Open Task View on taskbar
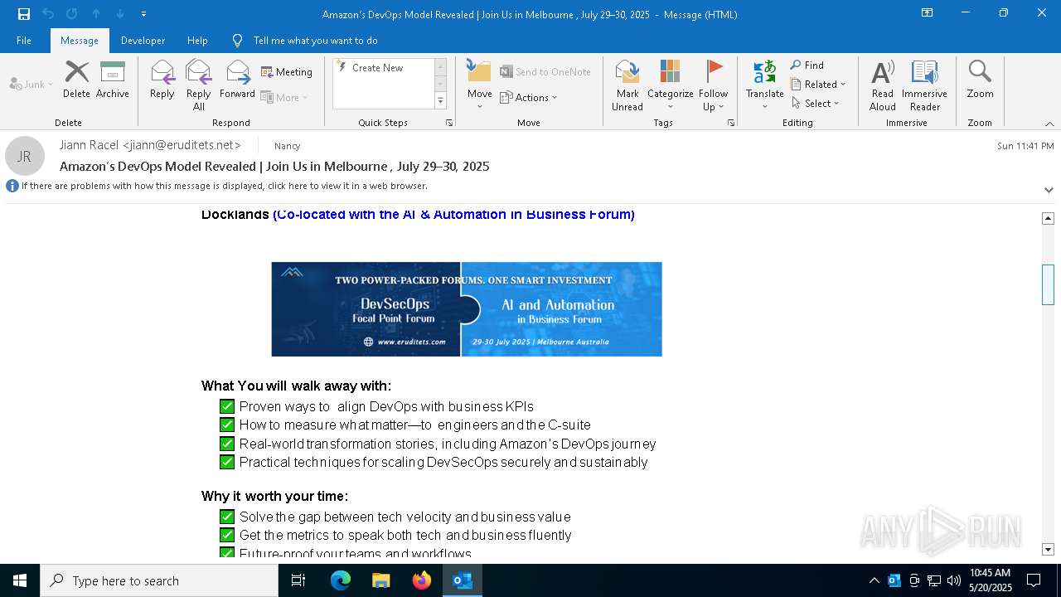This screenshot has height=597, width=1061. pos(298,580)
